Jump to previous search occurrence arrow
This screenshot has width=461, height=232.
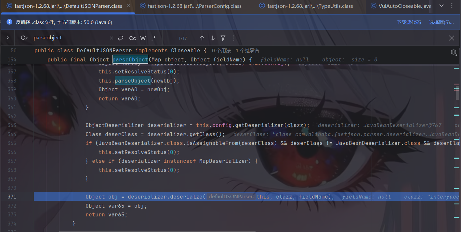202,38
